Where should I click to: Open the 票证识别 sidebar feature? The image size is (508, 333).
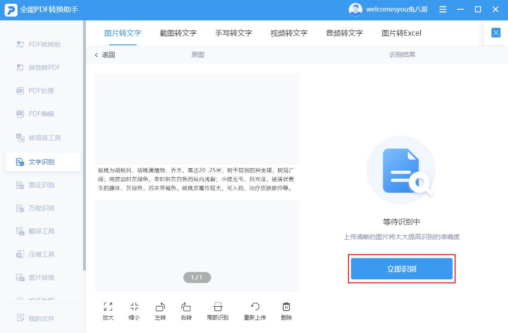click(x=42, y=185)
